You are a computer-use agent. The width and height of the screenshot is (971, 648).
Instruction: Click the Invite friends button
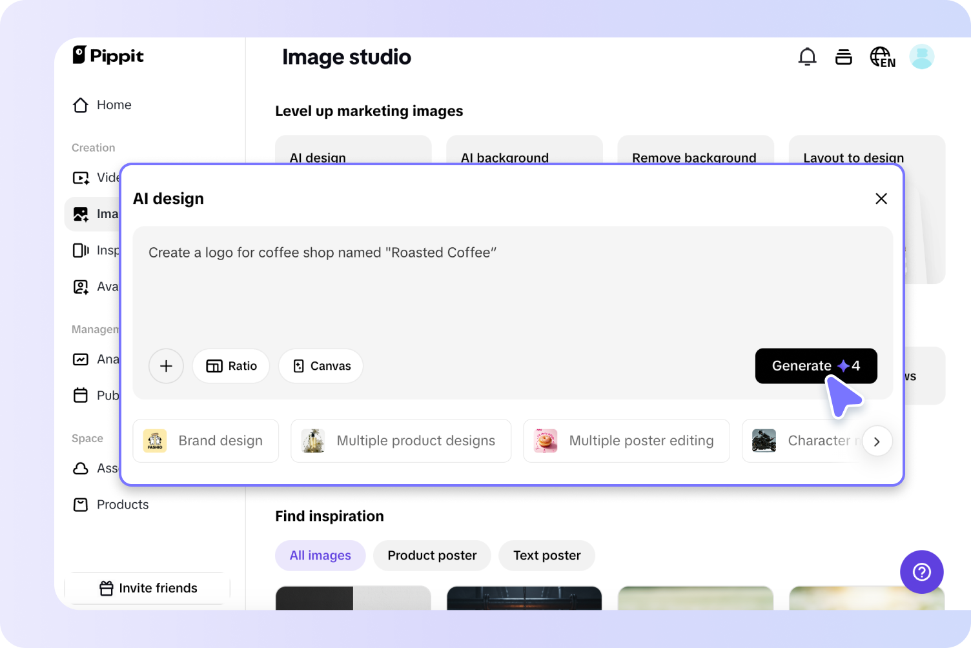pos(147,588)
